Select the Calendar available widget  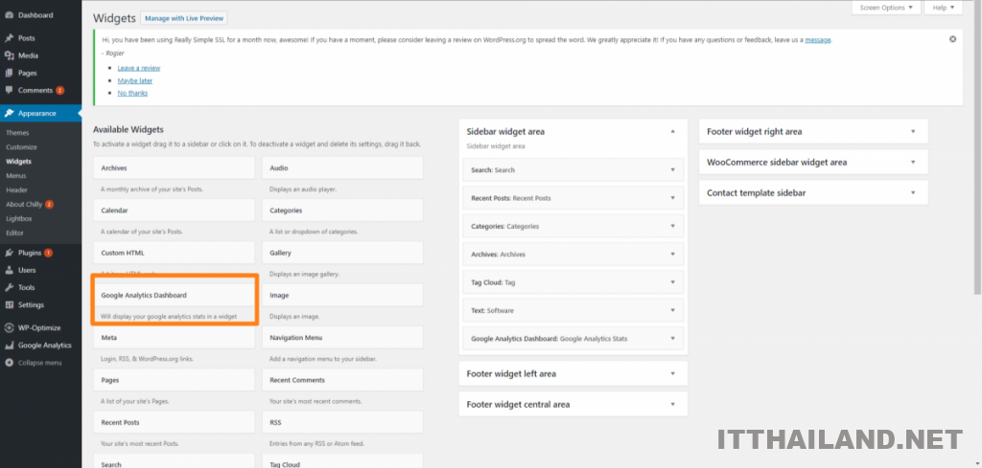pos(175,211)
